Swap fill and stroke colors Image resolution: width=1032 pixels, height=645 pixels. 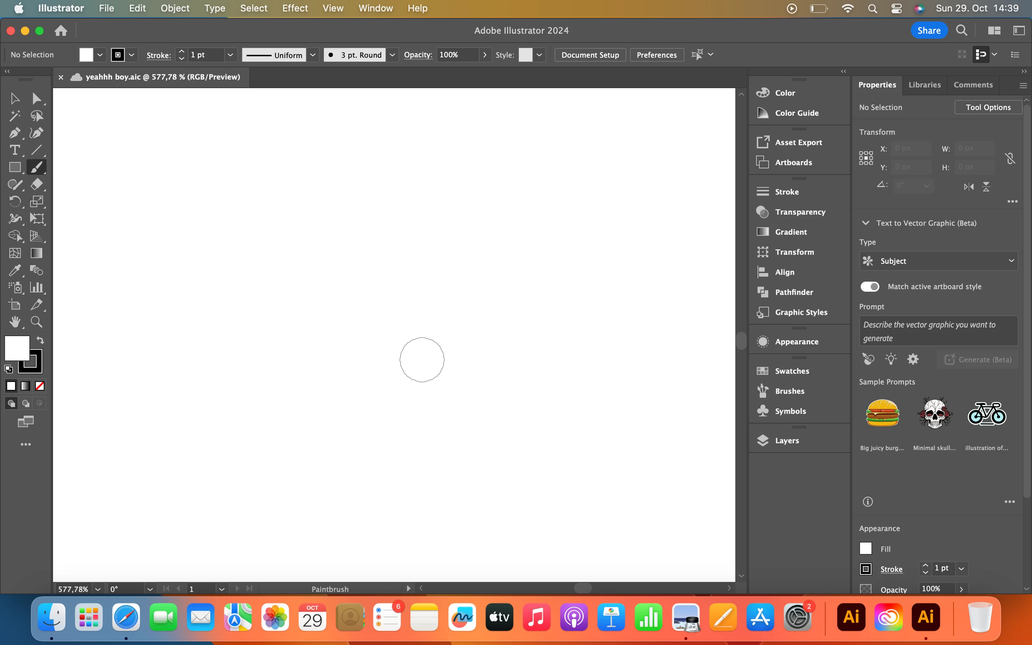(x=40, y=340)
